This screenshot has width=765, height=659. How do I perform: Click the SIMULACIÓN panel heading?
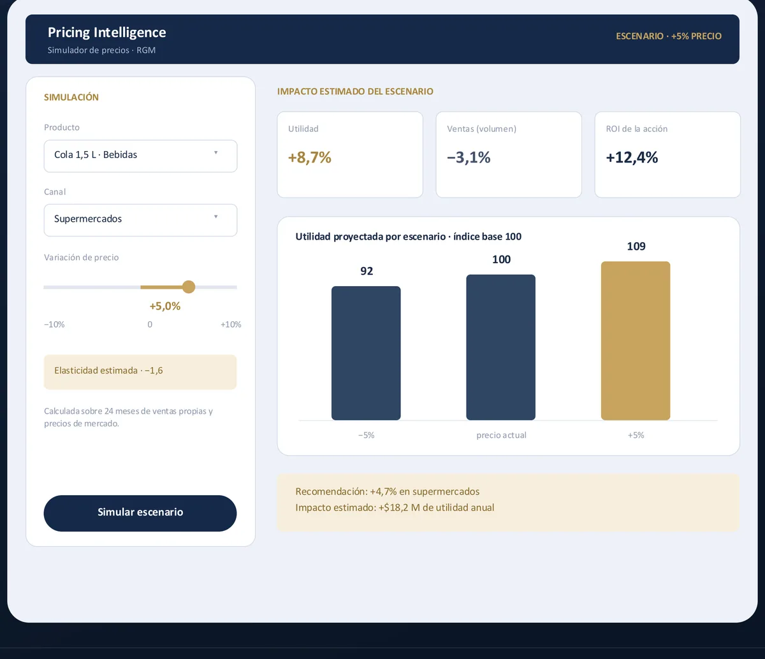click(71, 98)
